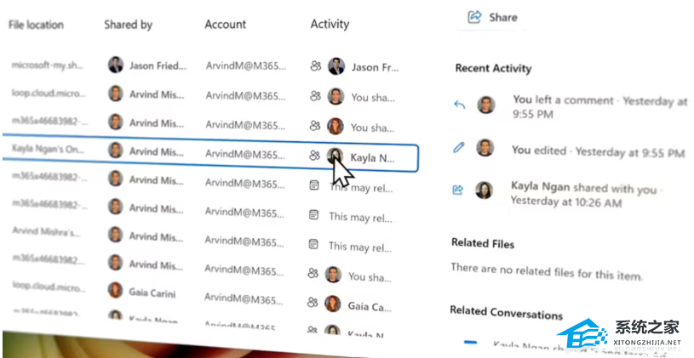Click avatar next to You left a comment

(485, 105)
